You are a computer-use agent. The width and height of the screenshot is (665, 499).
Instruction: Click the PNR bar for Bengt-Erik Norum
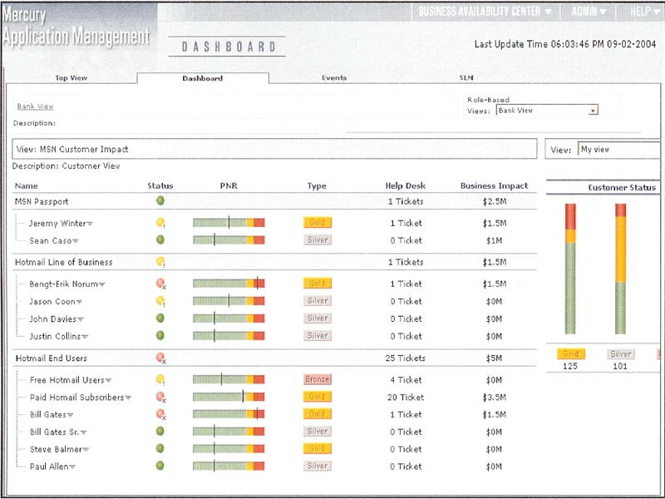tap(229, 284)
